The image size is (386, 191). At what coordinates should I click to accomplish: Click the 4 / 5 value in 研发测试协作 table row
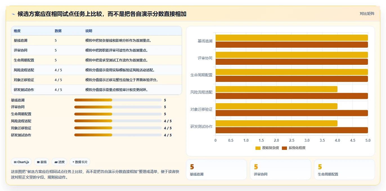click(58, 90)
